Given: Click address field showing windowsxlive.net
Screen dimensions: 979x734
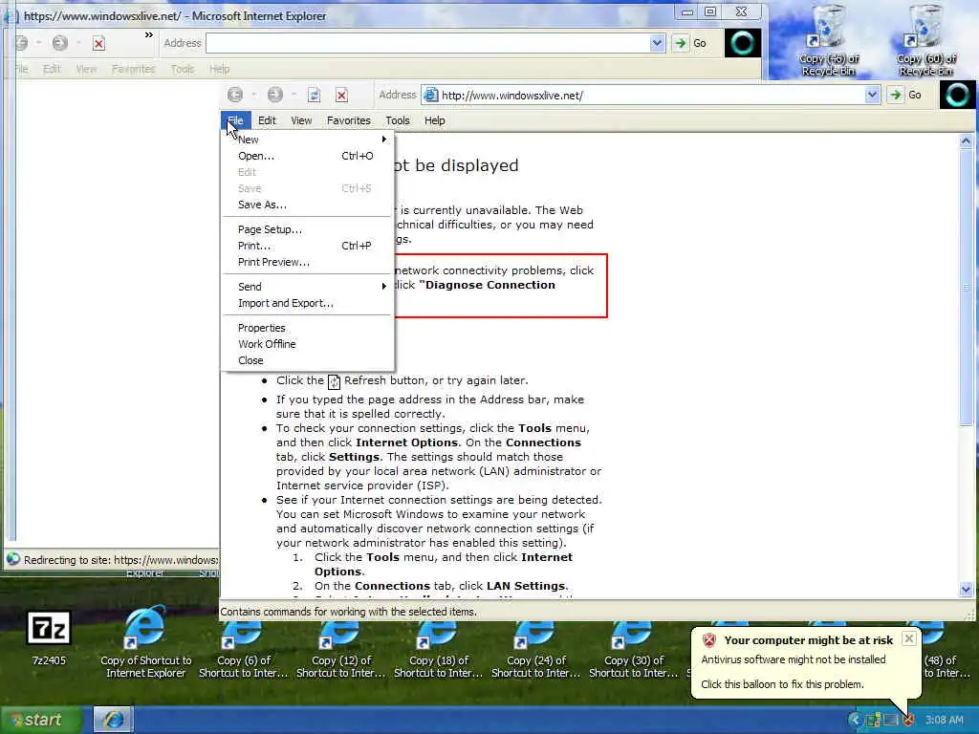Looking at the screenshot, I should point(643,95).
